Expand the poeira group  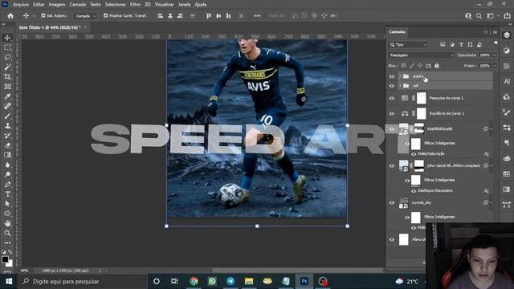[x=400, y=76]
